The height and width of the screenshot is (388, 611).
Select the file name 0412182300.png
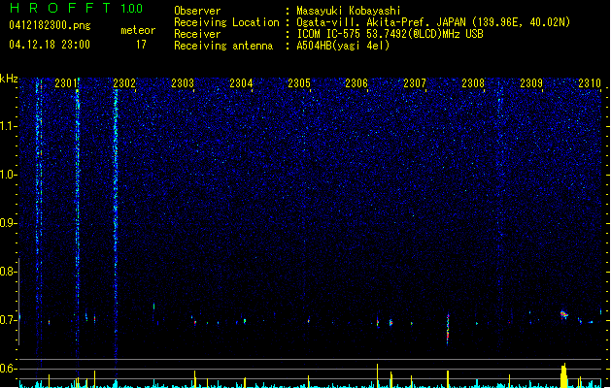pyautogui.click(x=50, y=25)
